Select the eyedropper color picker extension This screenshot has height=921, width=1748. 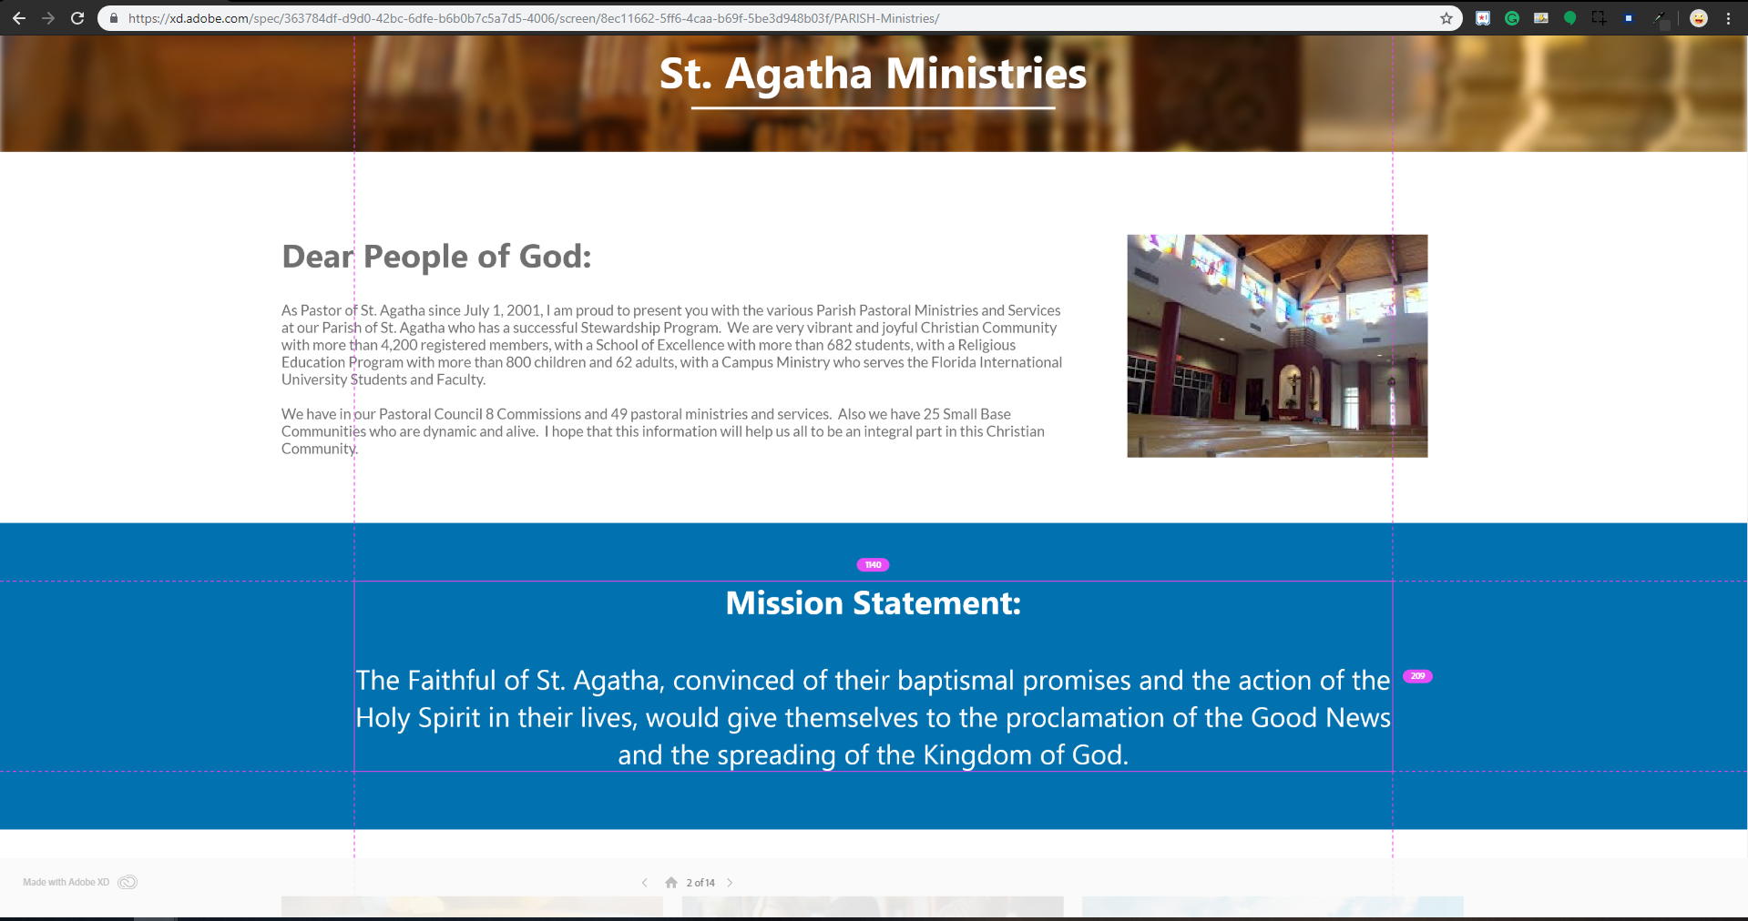pyautogui.click(x=1659, y=18)
